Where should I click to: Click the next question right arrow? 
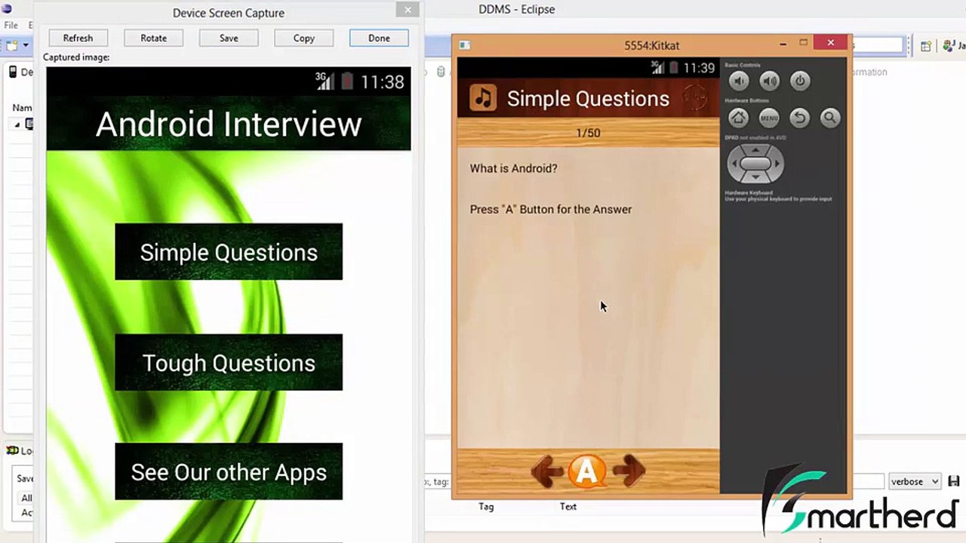coord(628,471)
